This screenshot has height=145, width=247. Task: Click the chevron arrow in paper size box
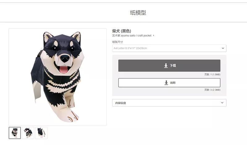click(x=223, y=48)
